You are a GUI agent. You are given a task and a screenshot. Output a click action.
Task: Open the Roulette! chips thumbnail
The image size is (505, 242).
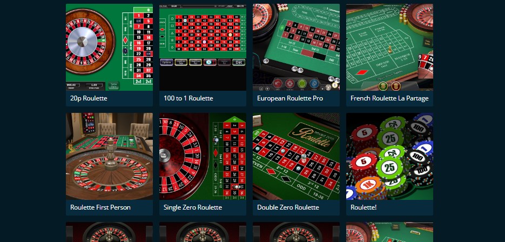(x=389, y=156)
